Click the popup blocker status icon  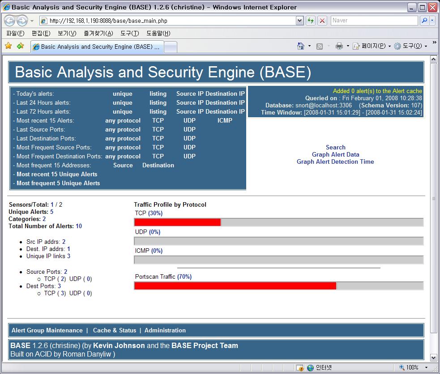pyautogui.click(x=300, y=368)
